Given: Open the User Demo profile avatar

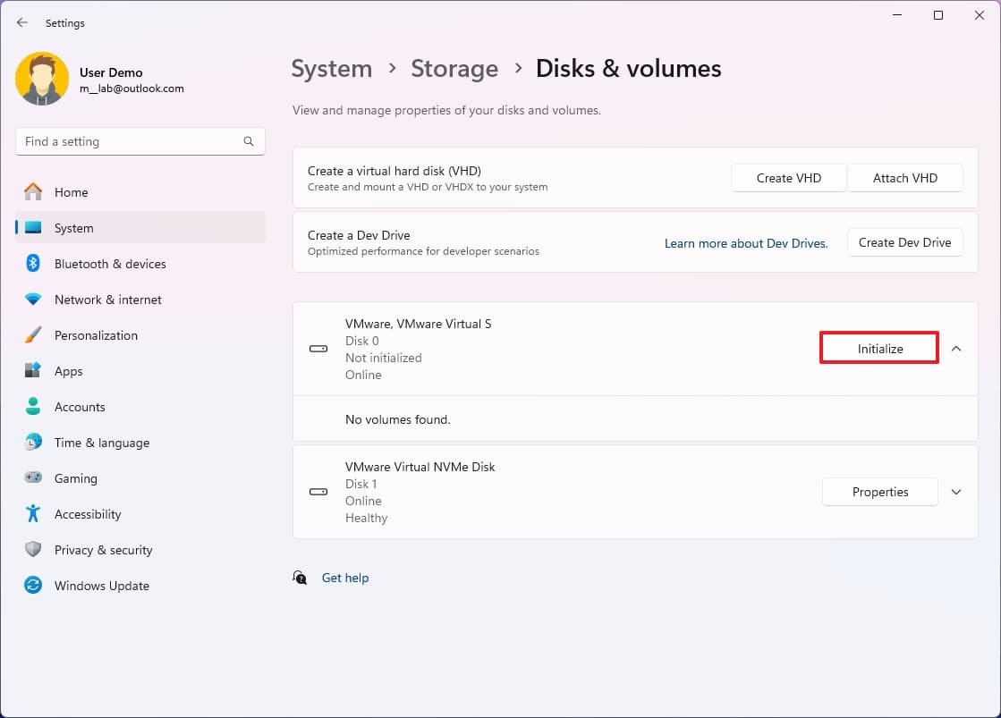Looking at the screenshot, I should coord(42,79).
